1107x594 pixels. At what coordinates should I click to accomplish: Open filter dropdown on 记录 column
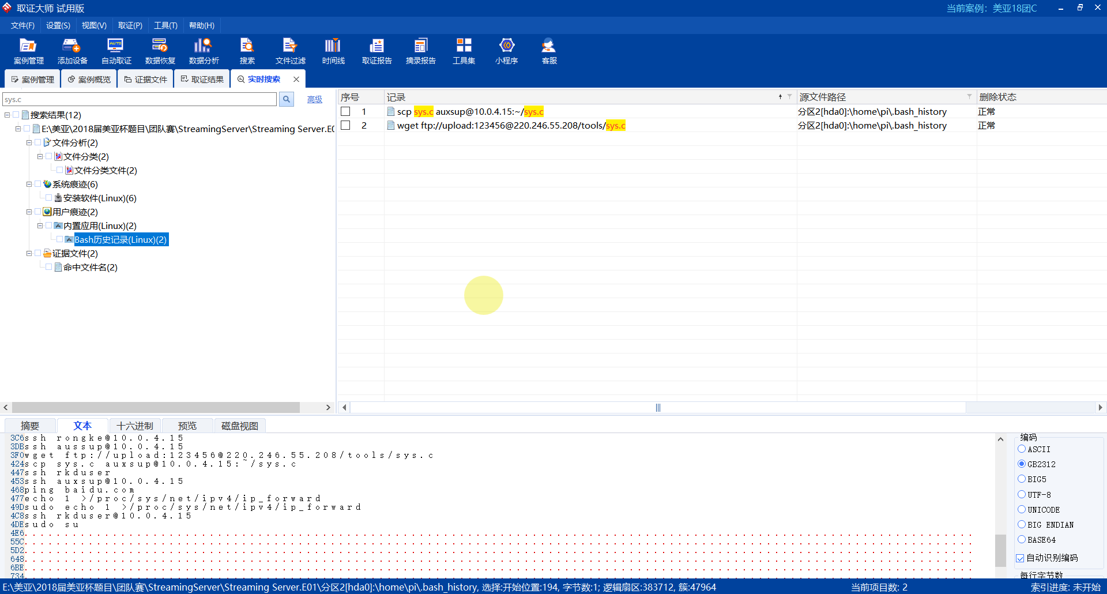[789, 96]
